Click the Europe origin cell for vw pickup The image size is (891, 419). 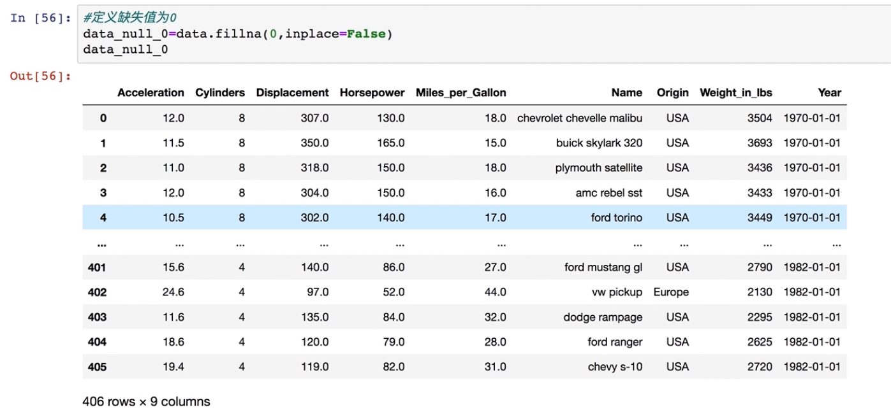tap(670, 292)
